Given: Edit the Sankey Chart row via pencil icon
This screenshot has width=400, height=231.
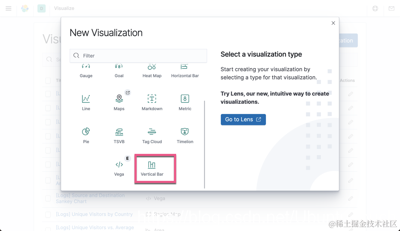Looking at the screenshot, I should [351, 198].
